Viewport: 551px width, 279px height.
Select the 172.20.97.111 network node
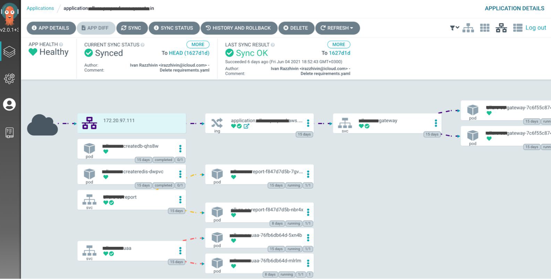pyautogui.click(x=131, y=123)
